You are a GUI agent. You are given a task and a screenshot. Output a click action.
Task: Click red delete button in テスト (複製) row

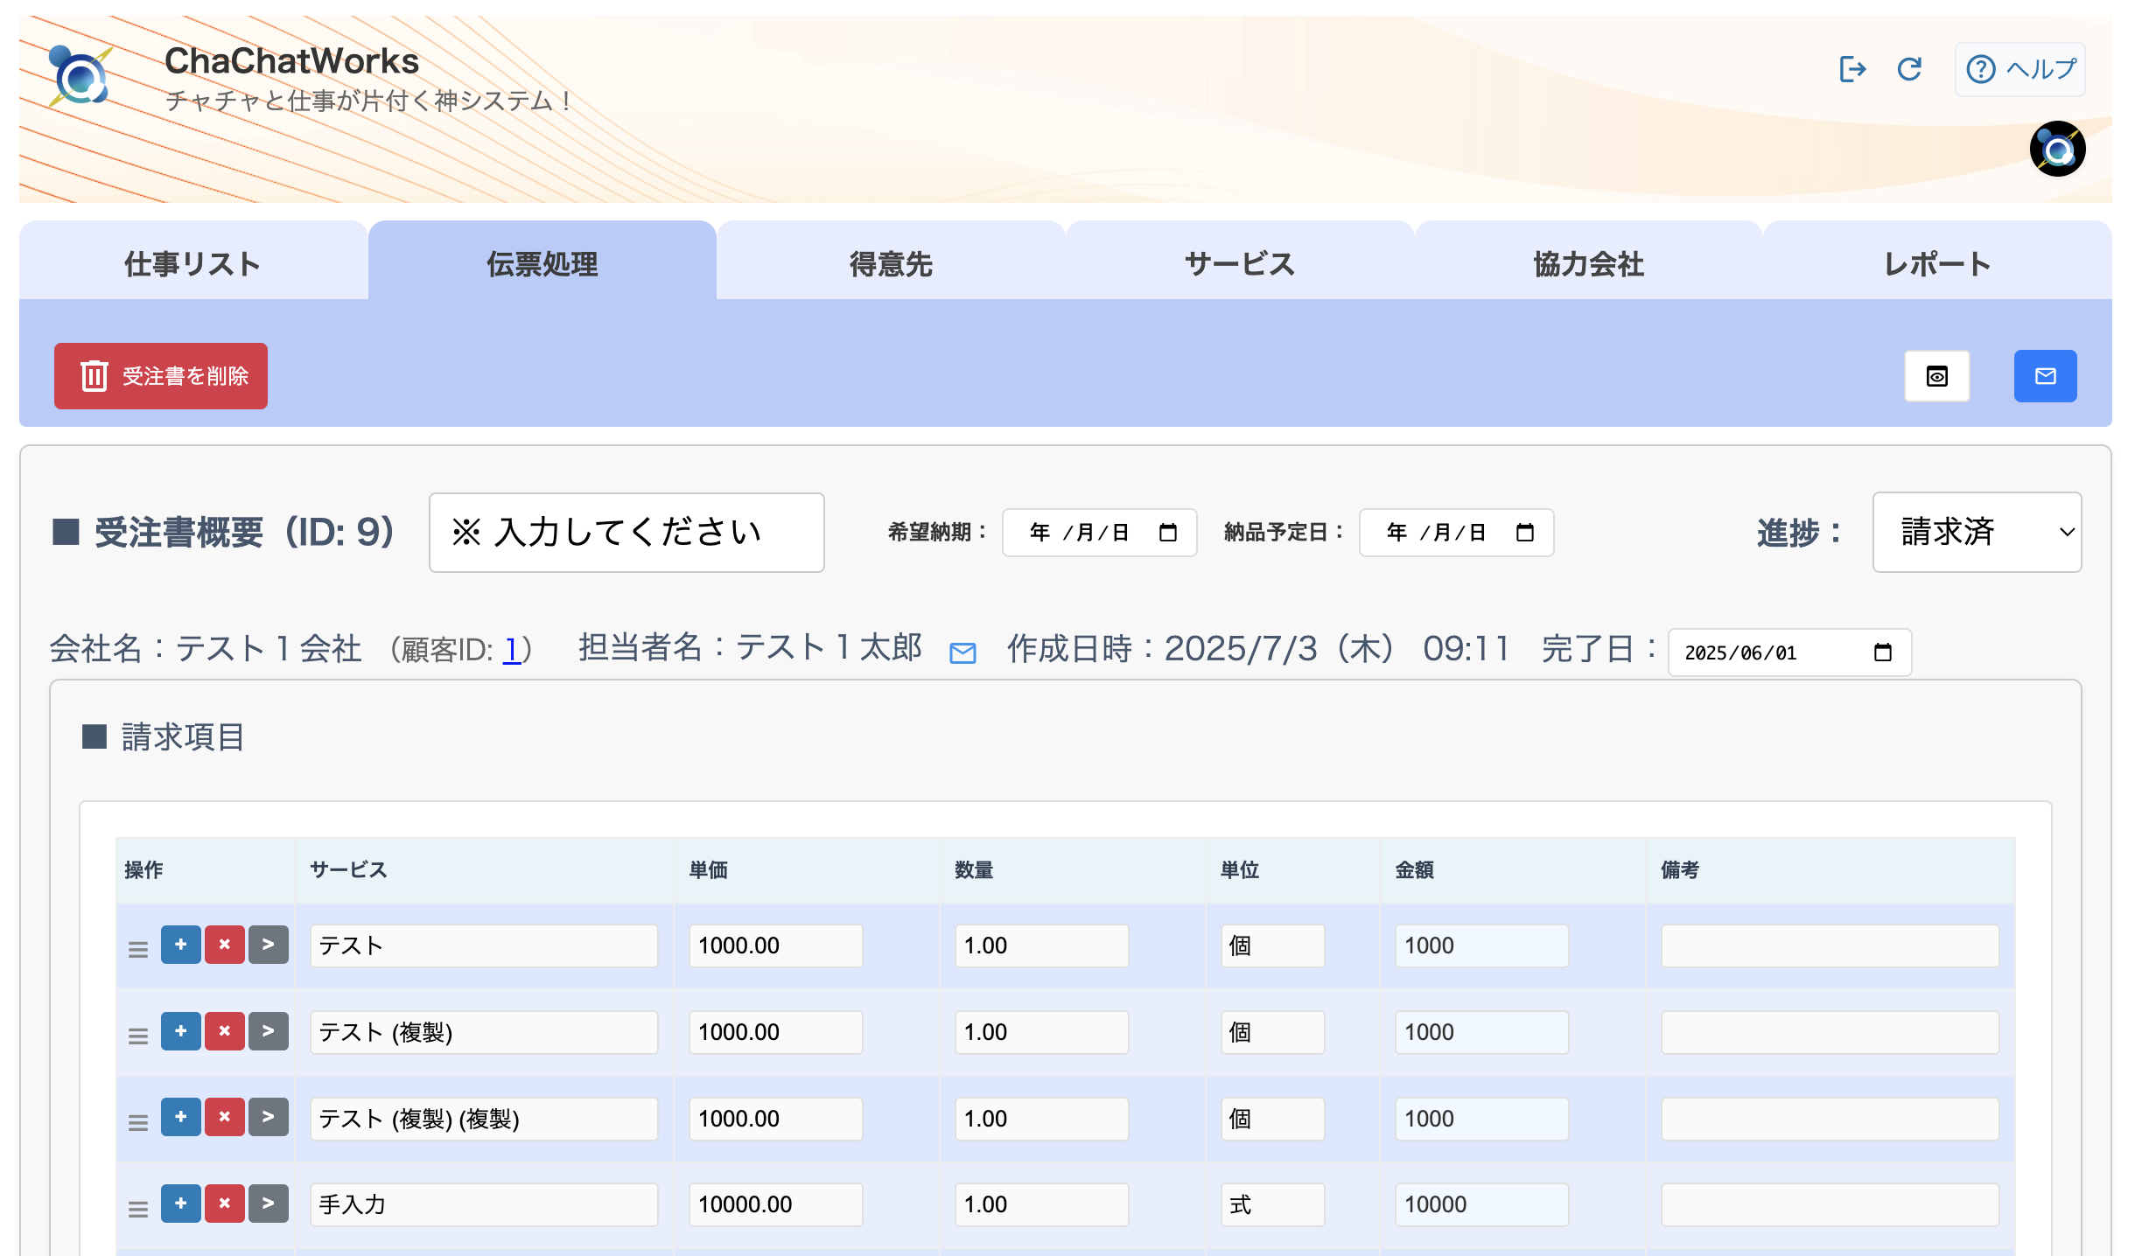pyautogui.click(x=225, y=1031)
